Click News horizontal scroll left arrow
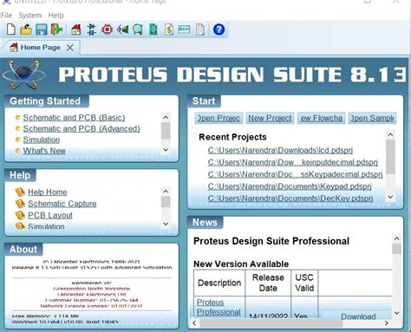Viewport: 411px width, 332px height. click(x=194, y=323)
